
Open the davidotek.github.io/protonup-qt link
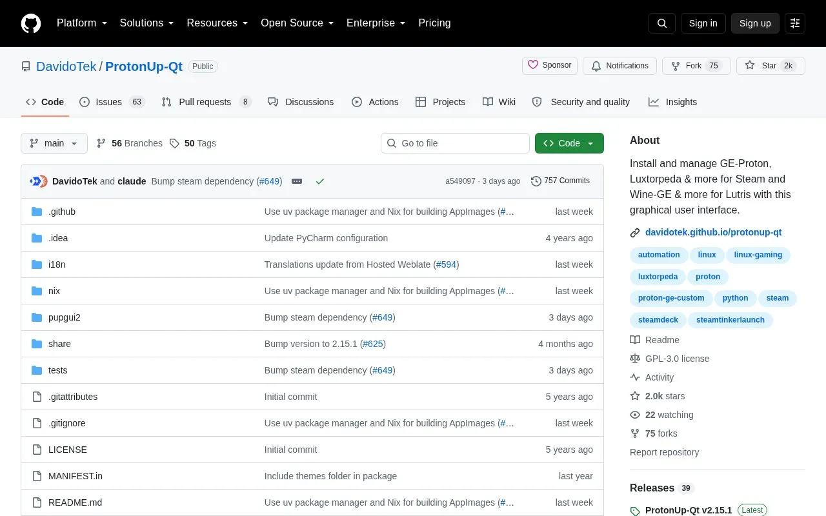pos(713,232)
